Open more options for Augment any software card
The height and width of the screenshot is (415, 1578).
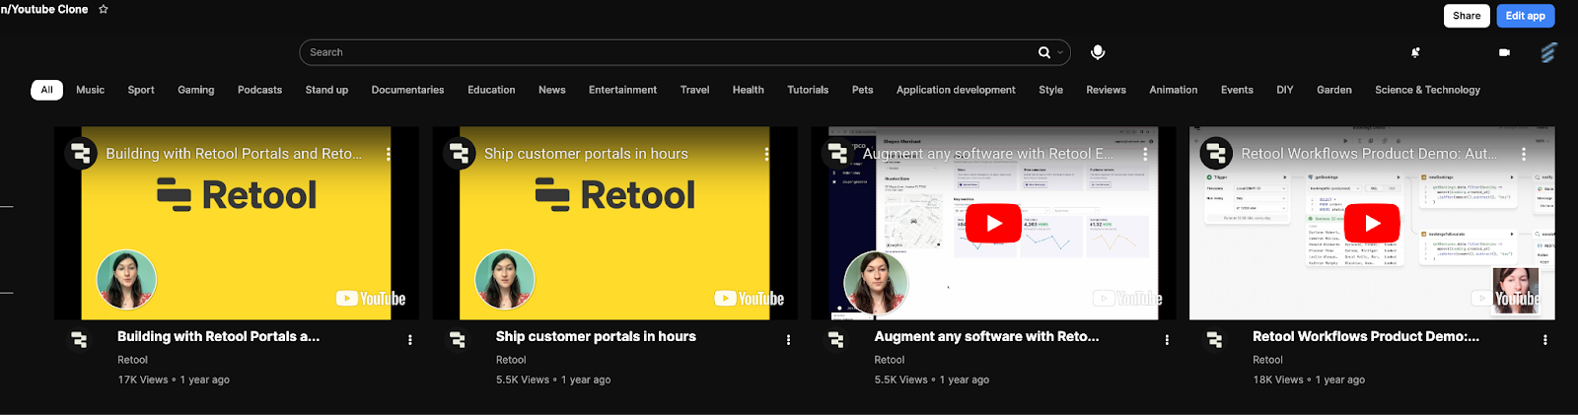(x=1167, y=340)
